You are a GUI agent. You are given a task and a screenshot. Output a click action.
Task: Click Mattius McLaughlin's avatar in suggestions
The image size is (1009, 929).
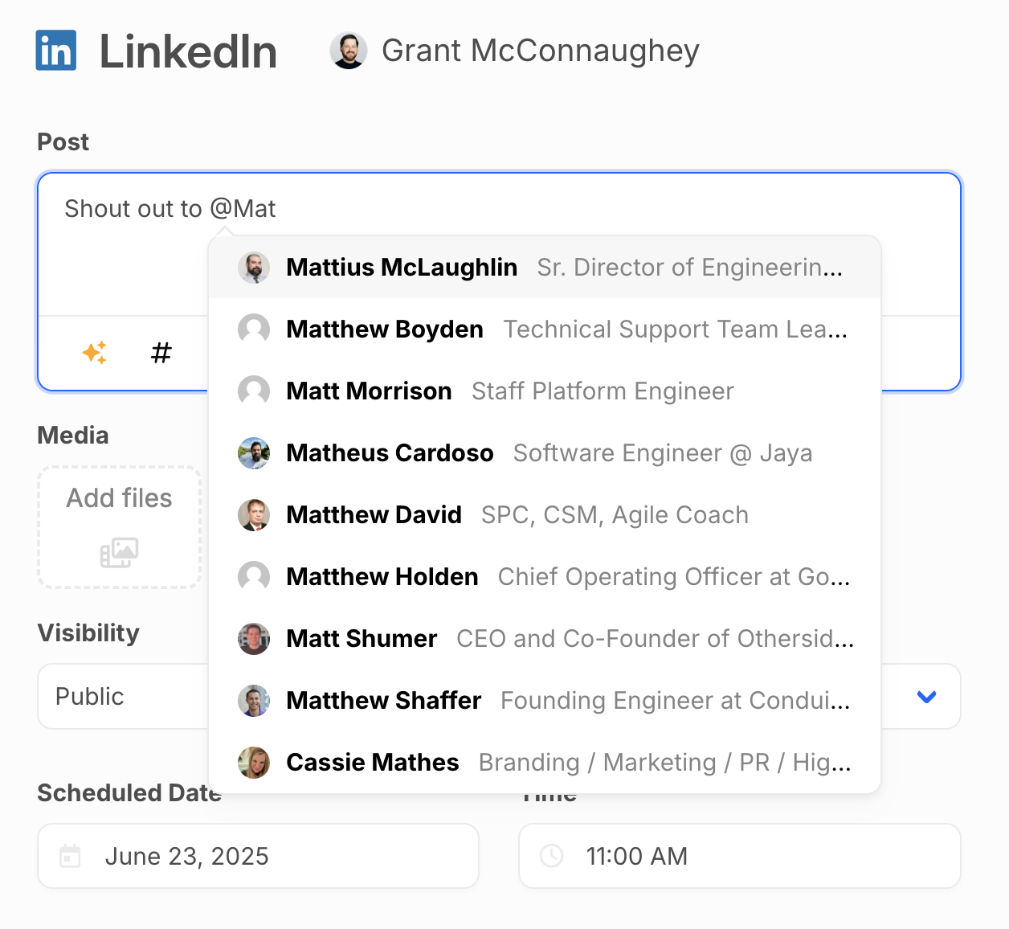click(x=254, y=268)
